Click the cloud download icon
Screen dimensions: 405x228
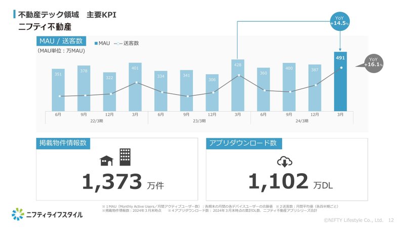pos(285,162)
